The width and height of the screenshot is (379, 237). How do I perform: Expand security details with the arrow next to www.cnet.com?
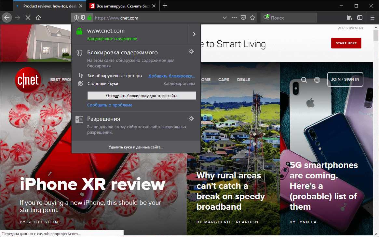(194, 34)
